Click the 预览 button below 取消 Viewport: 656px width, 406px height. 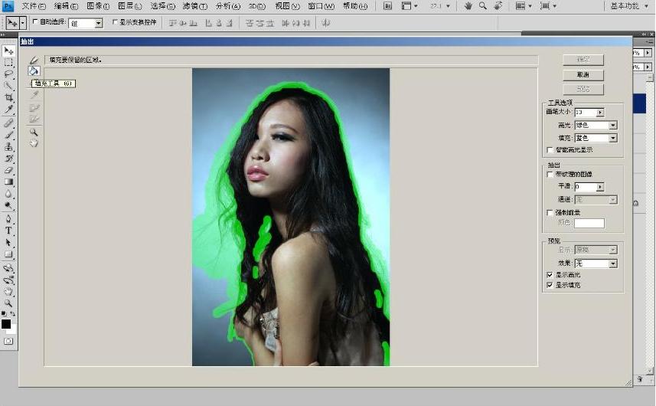pyautogui.click(x=583, y=89)
